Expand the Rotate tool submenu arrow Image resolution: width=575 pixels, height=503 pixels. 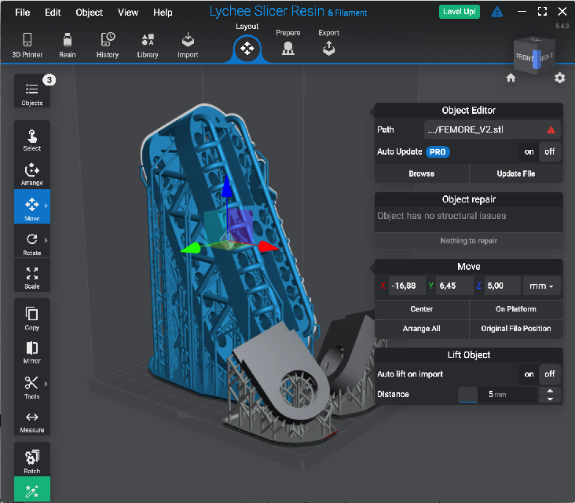(x=46, y=240)
